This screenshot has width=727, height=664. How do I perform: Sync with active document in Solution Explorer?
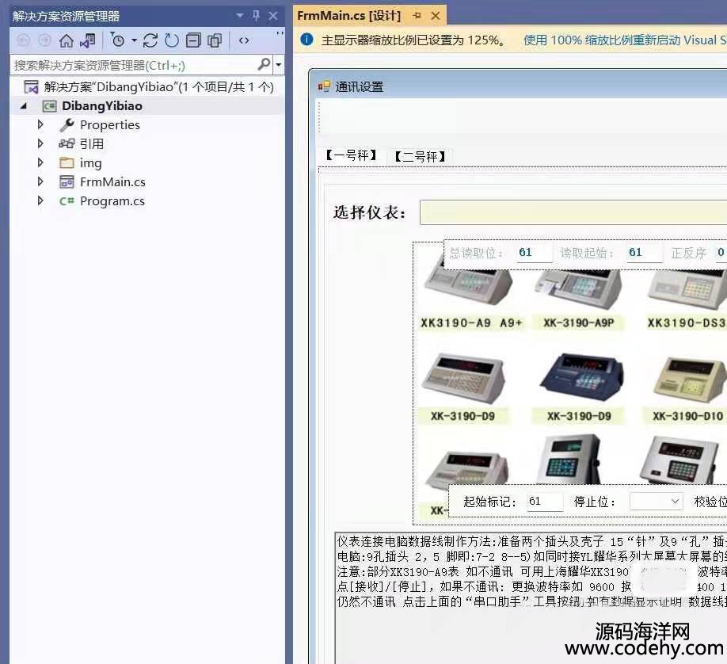150,40
